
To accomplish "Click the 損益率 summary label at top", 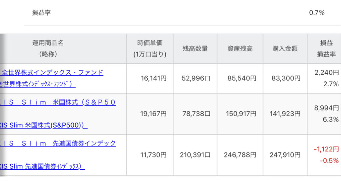I will [x=41, y=13].
